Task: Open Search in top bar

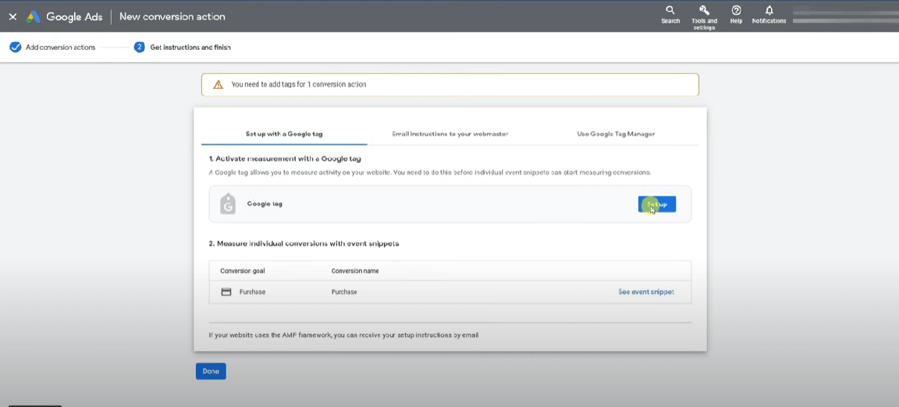Action: point(670,15)
